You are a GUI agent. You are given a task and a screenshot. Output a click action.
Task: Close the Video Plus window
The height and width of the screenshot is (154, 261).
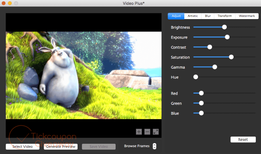point(3,3)
